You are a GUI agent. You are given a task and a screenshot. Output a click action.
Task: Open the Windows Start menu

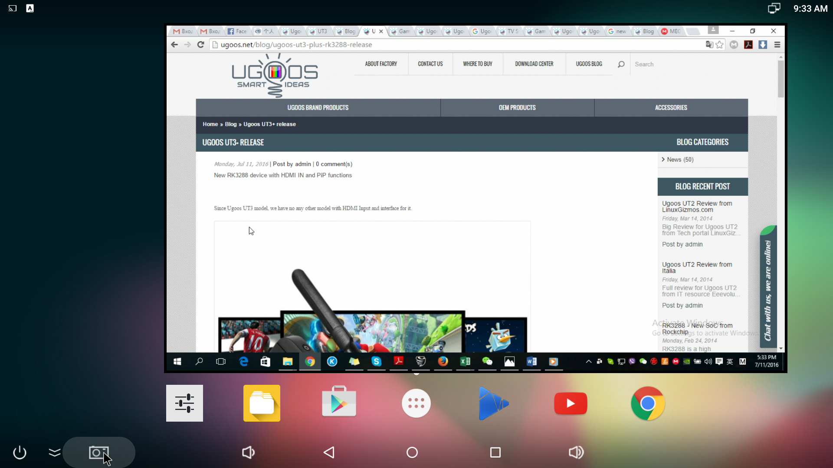point(177,361)
